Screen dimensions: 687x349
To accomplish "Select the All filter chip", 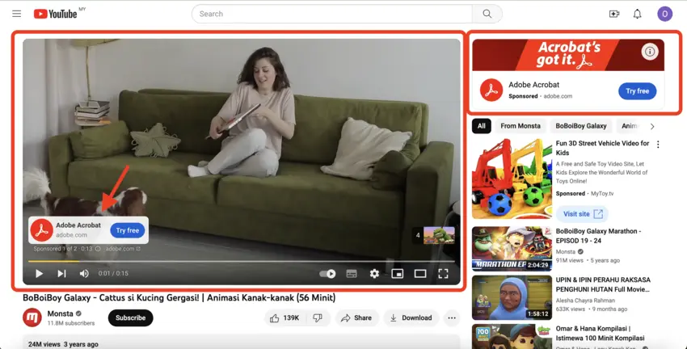I will pyautogui.click(x=482, y=126).
